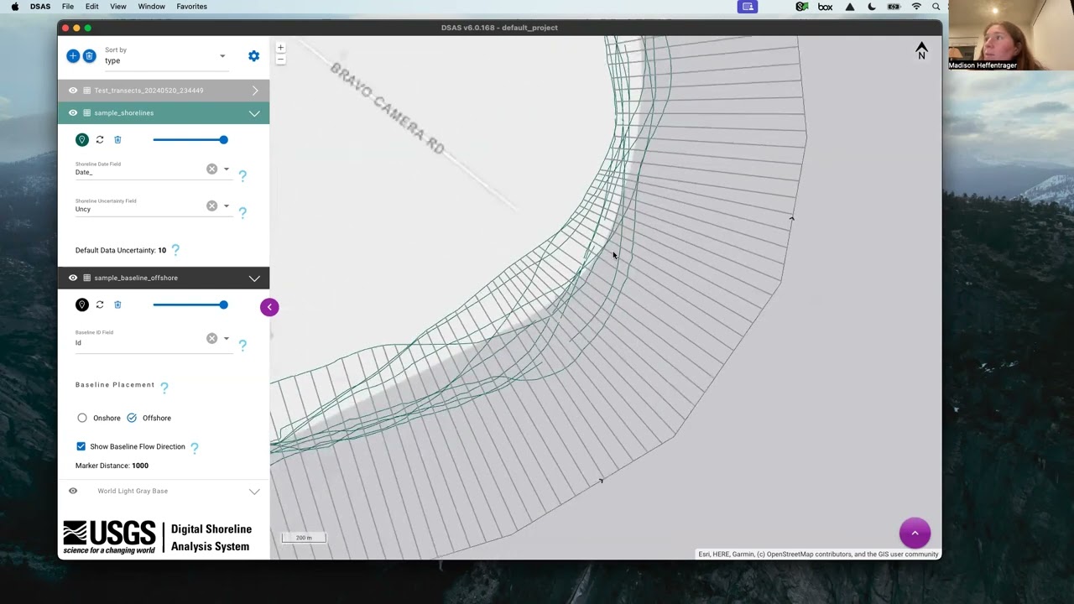Image resolution: width=1074 pixels, height=604 pixels.
Task: Click the blue trash button beside Sort by
Action: coord(90,56)
